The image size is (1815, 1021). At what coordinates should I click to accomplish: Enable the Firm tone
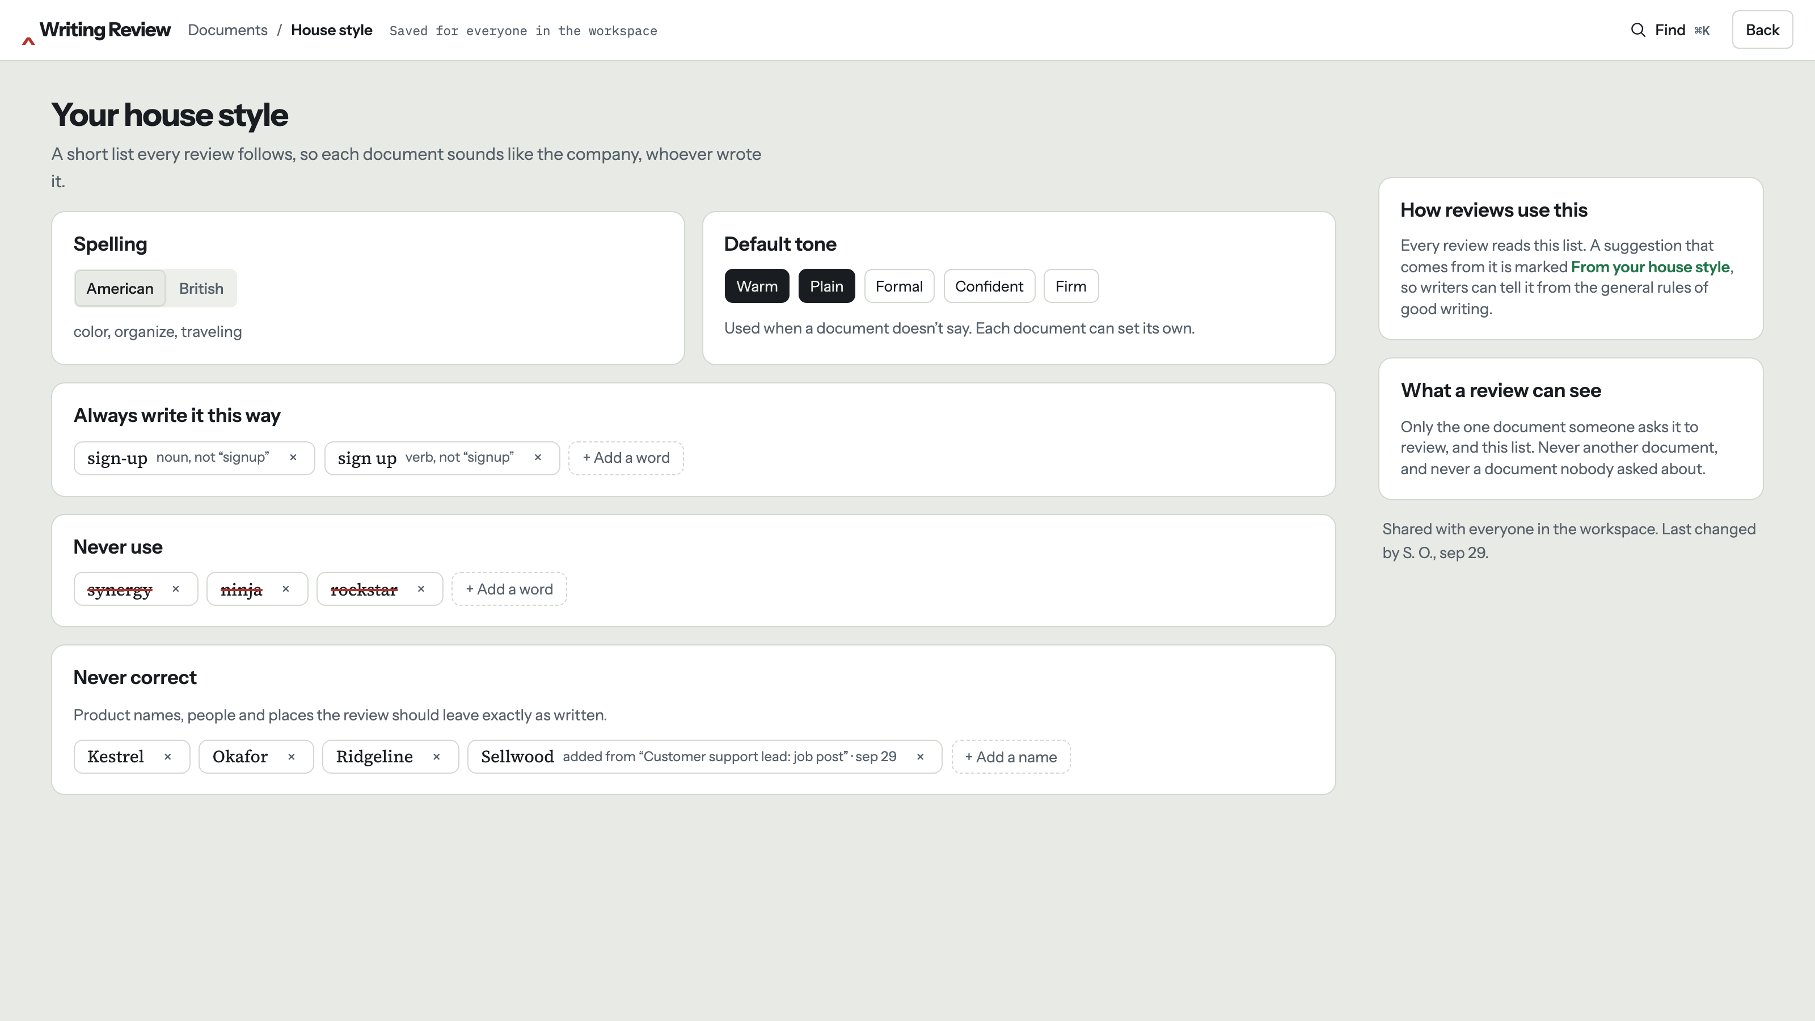coord(1071,286)
